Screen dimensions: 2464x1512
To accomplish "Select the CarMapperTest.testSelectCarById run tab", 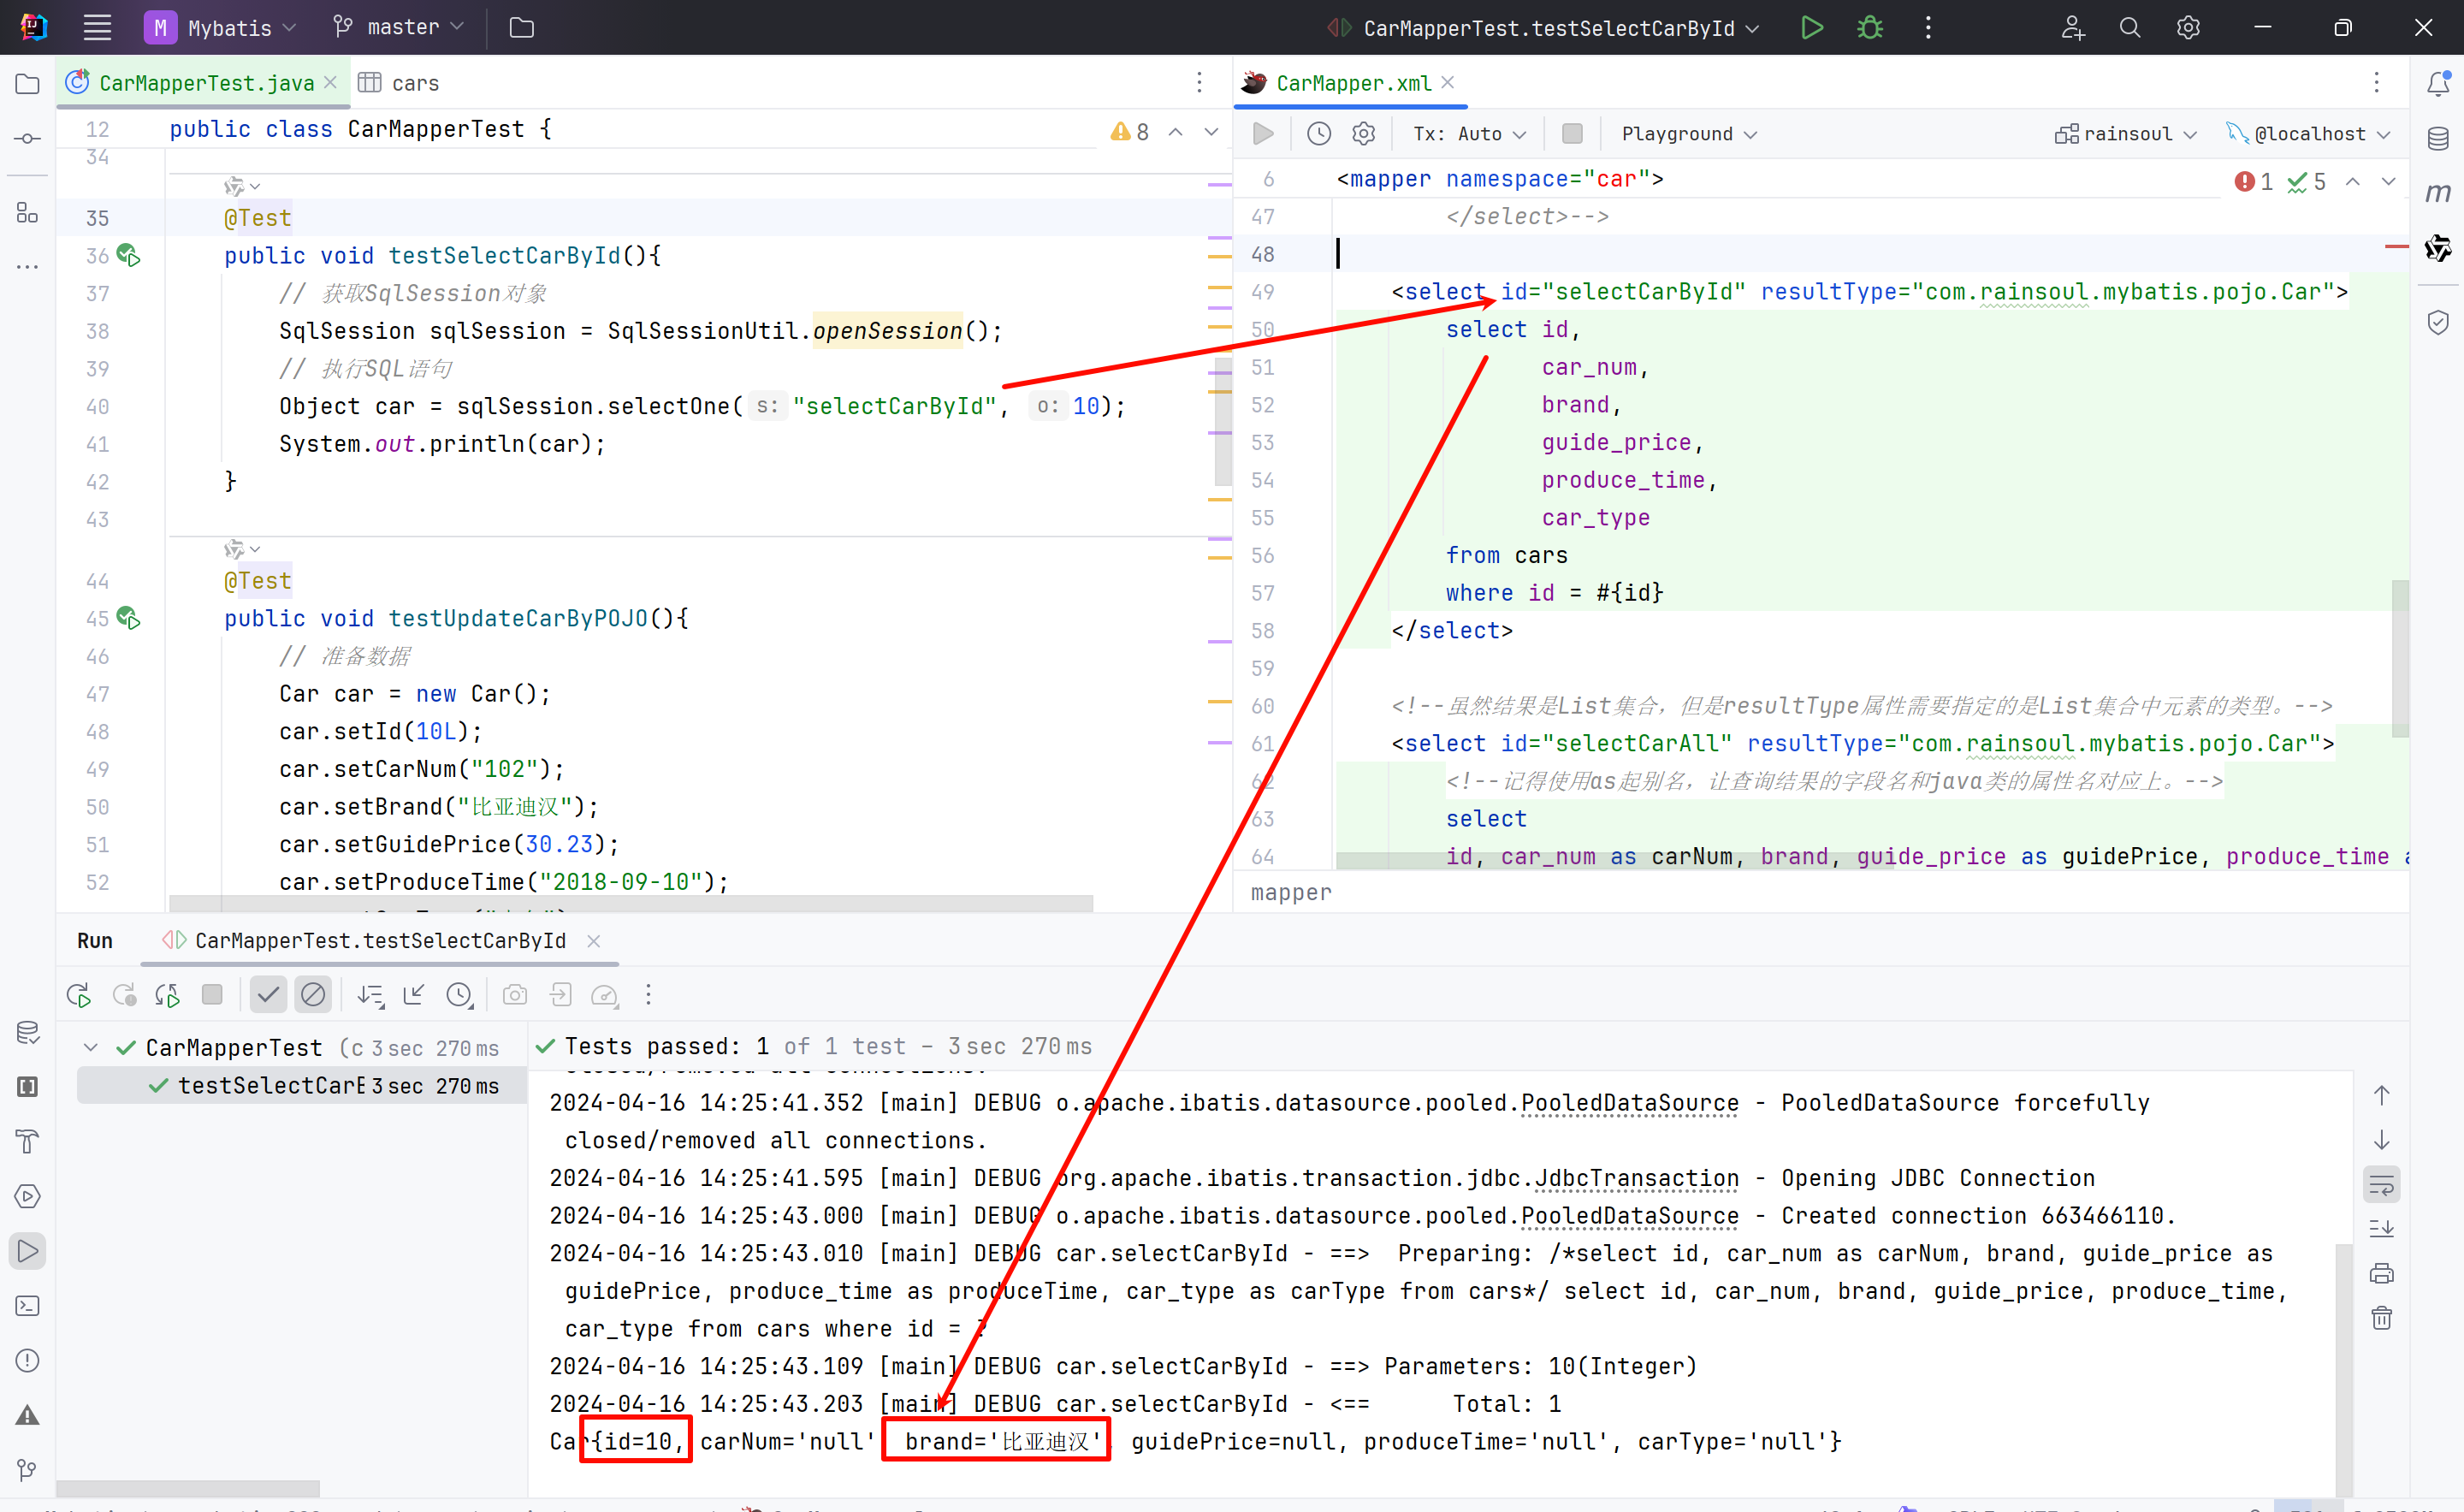I will (x=380, y=941).
